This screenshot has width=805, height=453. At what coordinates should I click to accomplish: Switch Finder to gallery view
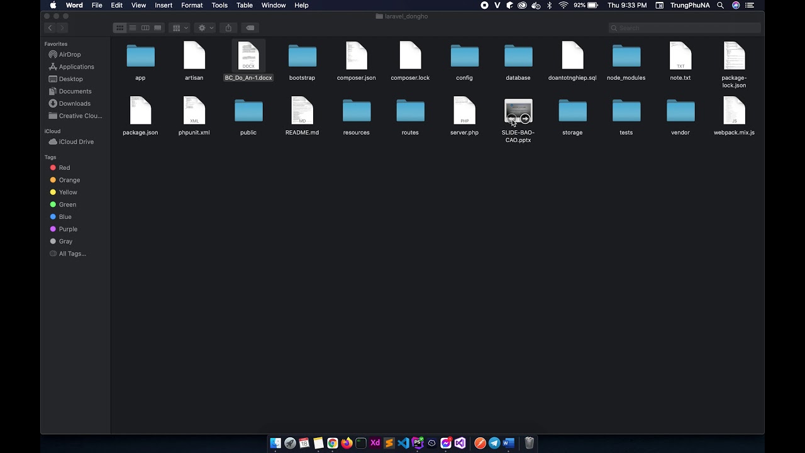158,28
